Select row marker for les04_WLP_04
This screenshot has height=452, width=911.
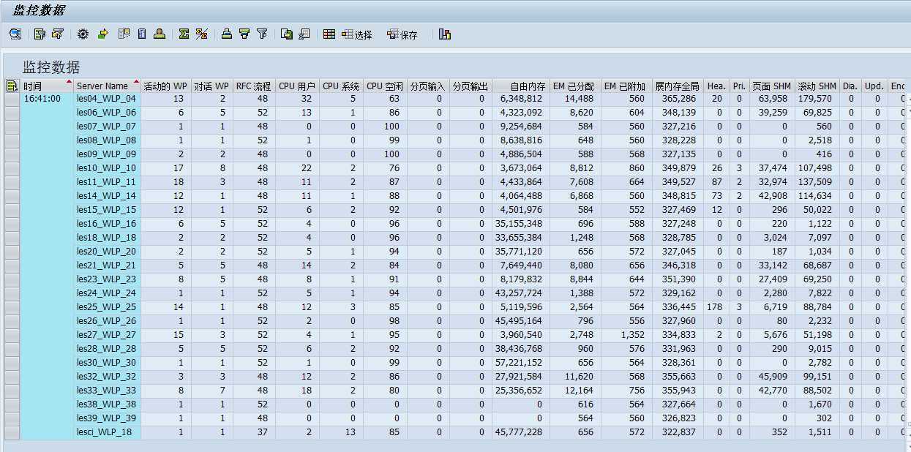[x=12, y=99]
